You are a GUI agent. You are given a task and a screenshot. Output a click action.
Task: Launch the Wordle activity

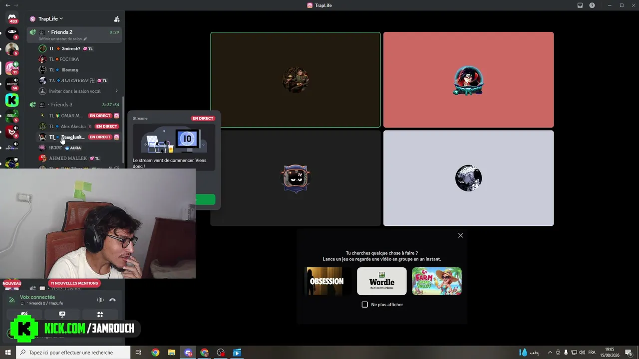point(382,281)
